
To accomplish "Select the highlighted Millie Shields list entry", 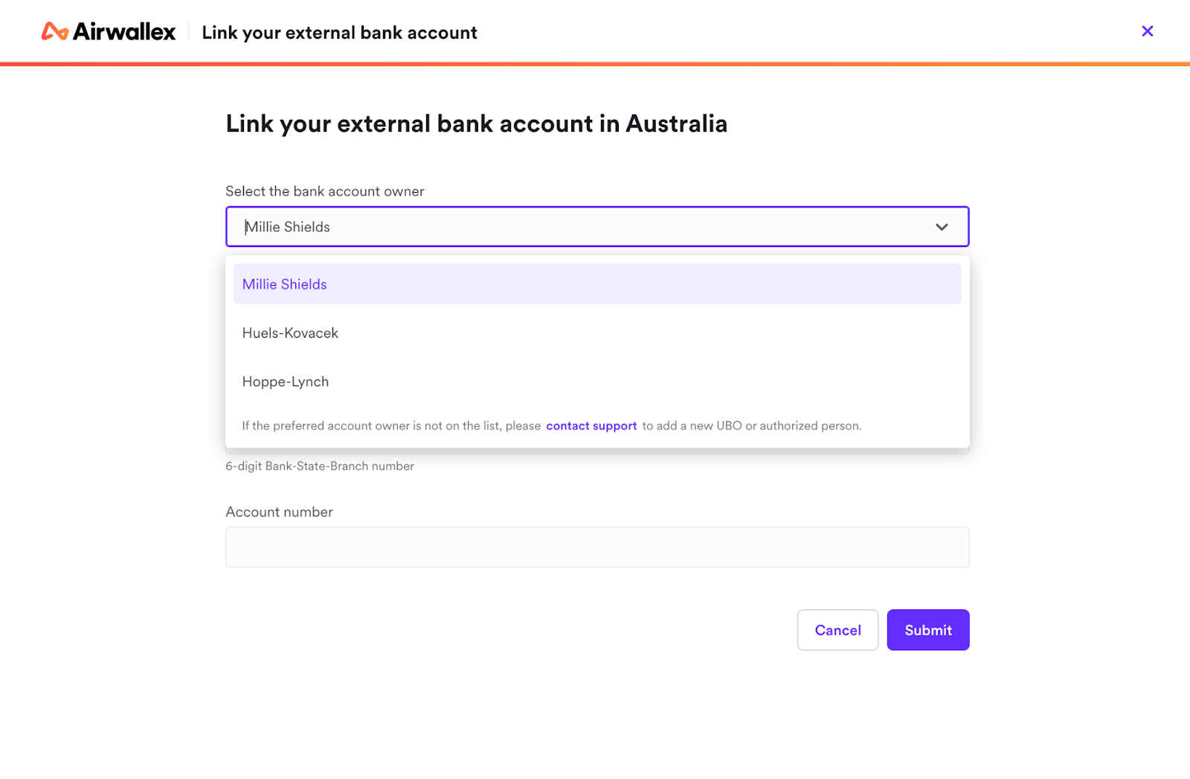I will click(x=284, y=283).
